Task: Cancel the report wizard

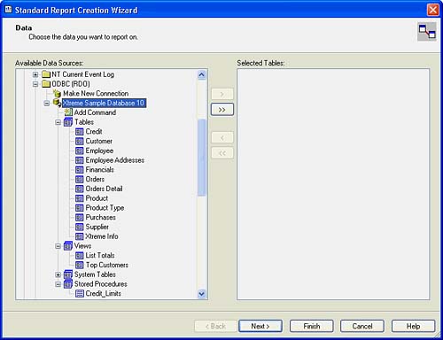Action: 362,326
